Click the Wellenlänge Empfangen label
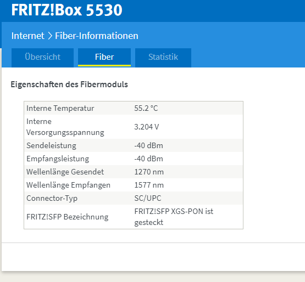 (68, 185)
